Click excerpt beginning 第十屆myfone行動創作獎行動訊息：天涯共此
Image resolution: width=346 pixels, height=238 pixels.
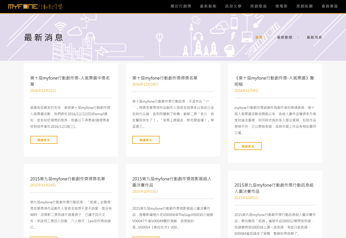coord(173,114)
